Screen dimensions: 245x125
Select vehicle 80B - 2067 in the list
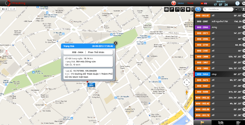pos(203,21)
